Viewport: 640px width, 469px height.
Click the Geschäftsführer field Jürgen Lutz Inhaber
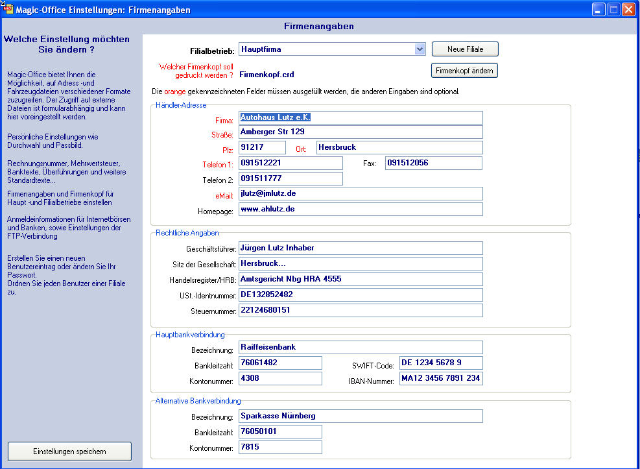coord(361,248)
